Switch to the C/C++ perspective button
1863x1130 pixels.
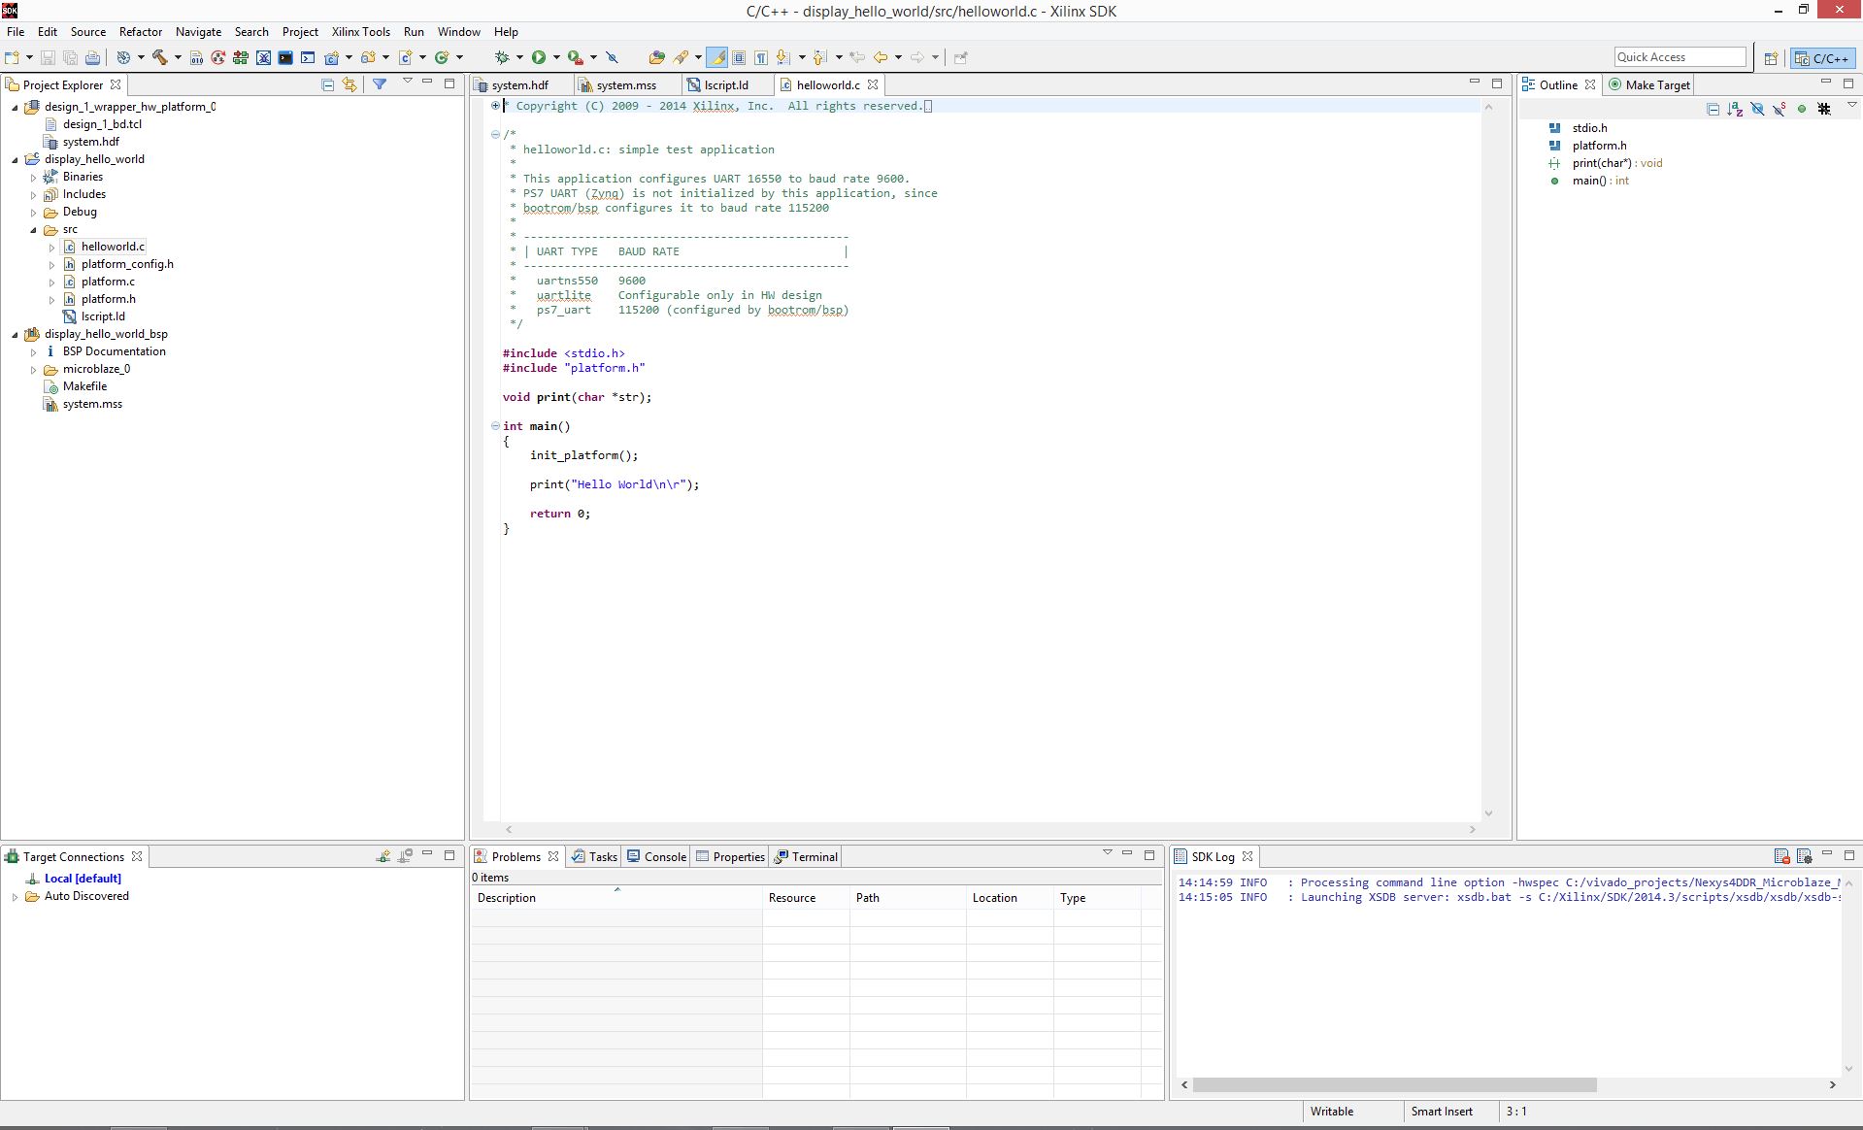pyautogui.click(x=1822, y=58)
